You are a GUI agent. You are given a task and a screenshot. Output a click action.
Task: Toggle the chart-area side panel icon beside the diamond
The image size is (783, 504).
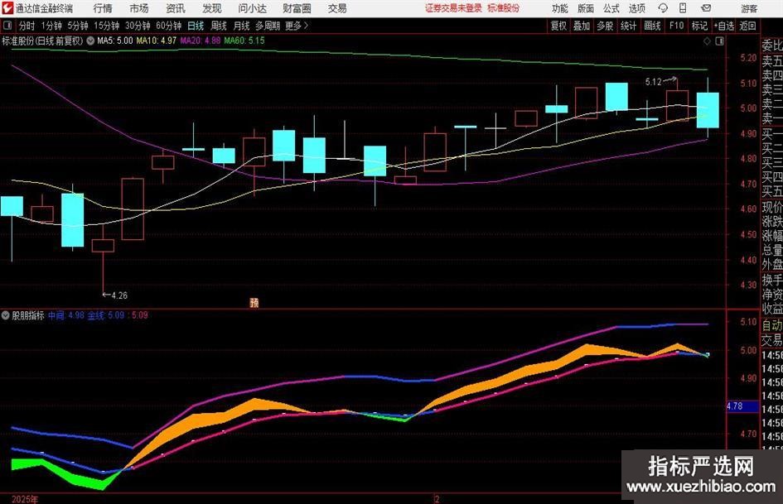pos(719,41)
